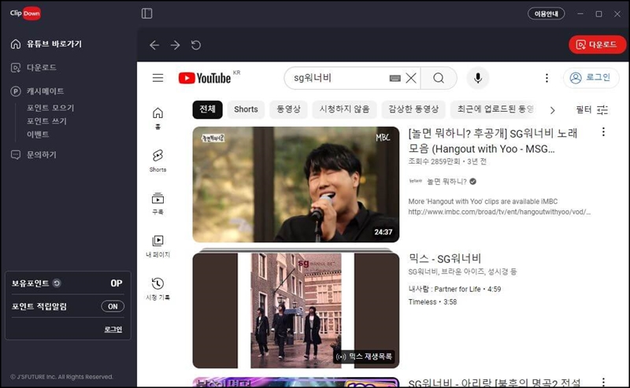This screenshot has width=630, height=388.
Task: Open 캐시메이트 in left sidebar
Action: coord(37,91)
